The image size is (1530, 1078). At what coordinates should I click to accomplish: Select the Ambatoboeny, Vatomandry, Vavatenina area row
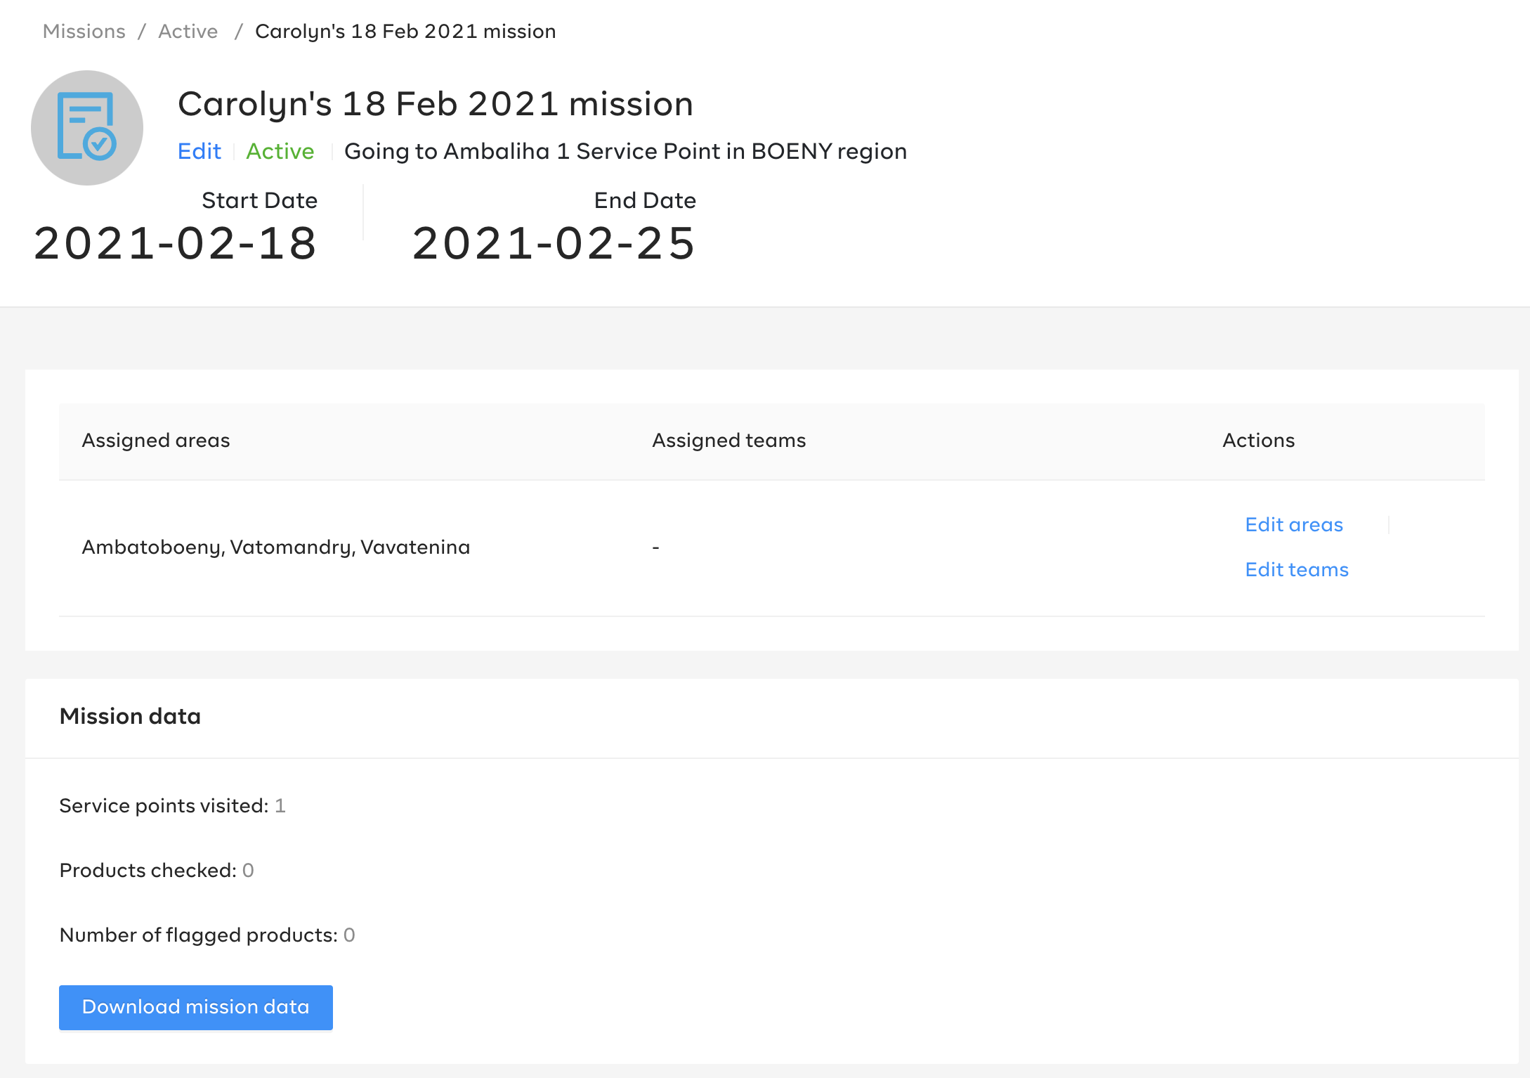pyautogui.click(x=277, y=547)
